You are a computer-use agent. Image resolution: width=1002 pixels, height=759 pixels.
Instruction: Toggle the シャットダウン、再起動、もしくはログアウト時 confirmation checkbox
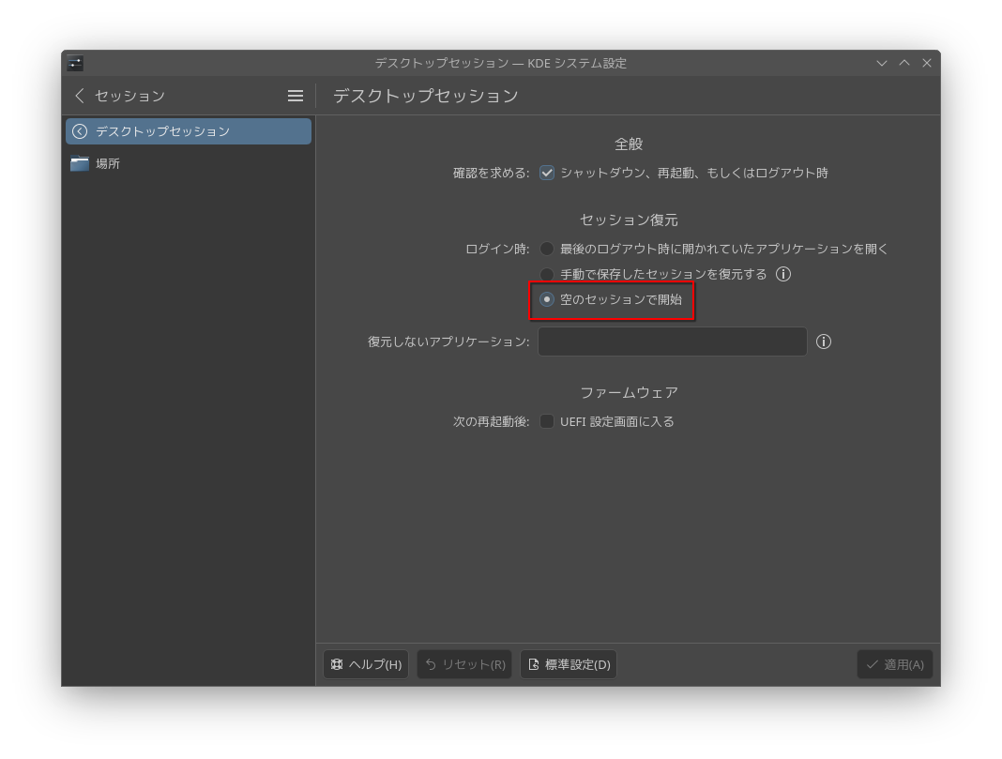[547, 173]
